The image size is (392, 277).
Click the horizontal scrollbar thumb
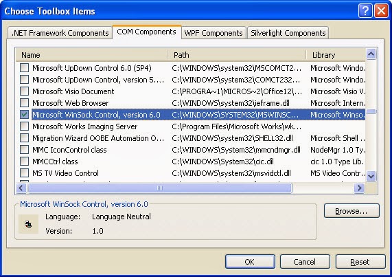point(160,188)
